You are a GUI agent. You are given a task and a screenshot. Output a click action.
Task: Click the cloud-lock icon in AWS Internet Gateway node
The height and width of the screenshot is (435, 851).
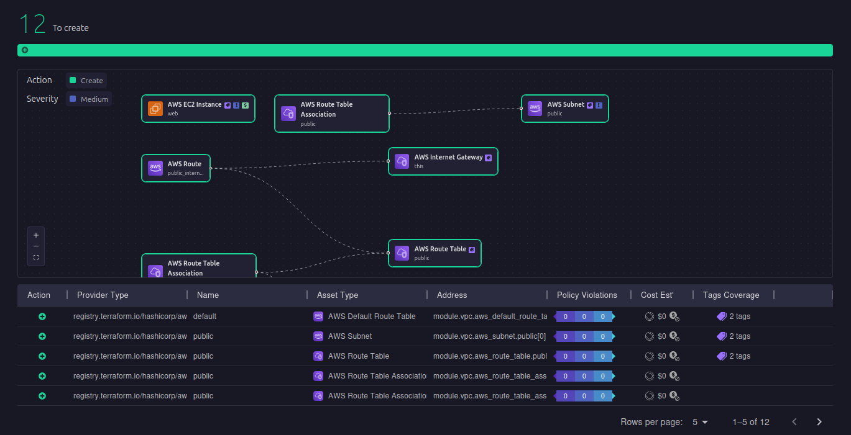402,161
